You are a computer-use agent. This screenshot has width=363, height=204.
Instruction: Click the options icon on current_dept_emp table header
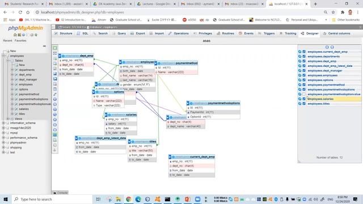174,157
